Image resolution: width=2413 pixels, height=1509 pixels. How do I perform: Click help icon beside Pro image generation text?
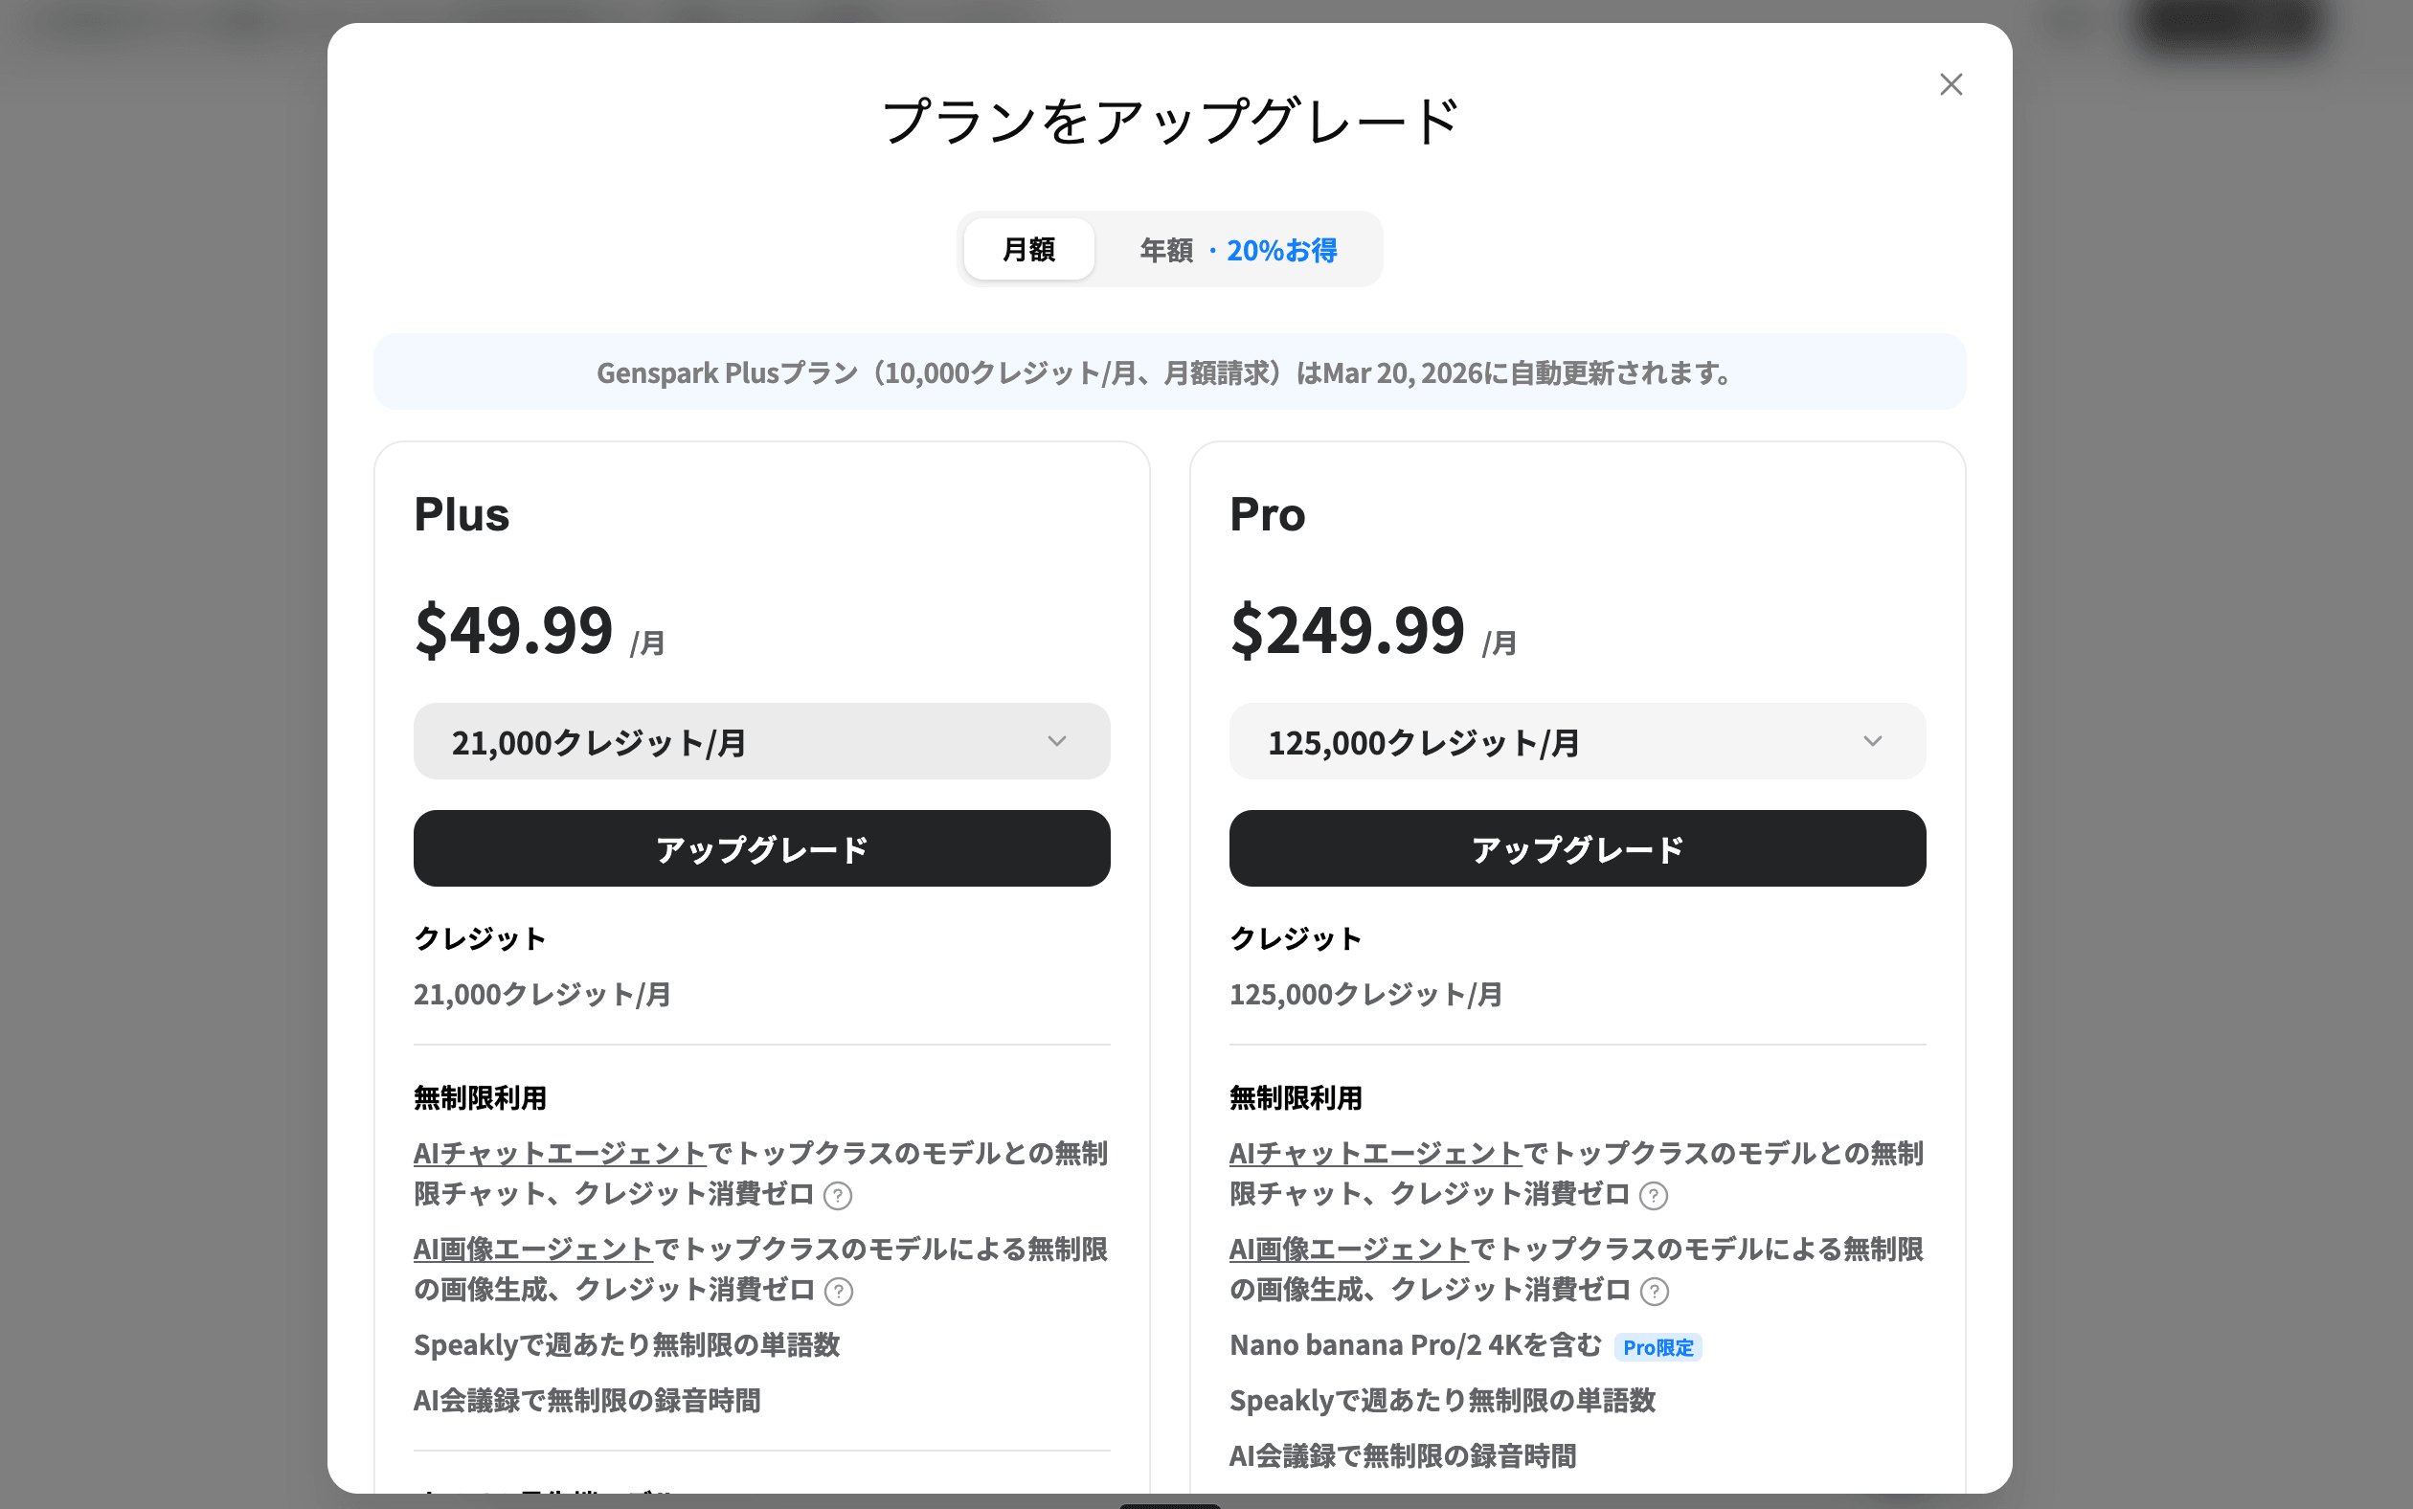tap(1654, 1292)
